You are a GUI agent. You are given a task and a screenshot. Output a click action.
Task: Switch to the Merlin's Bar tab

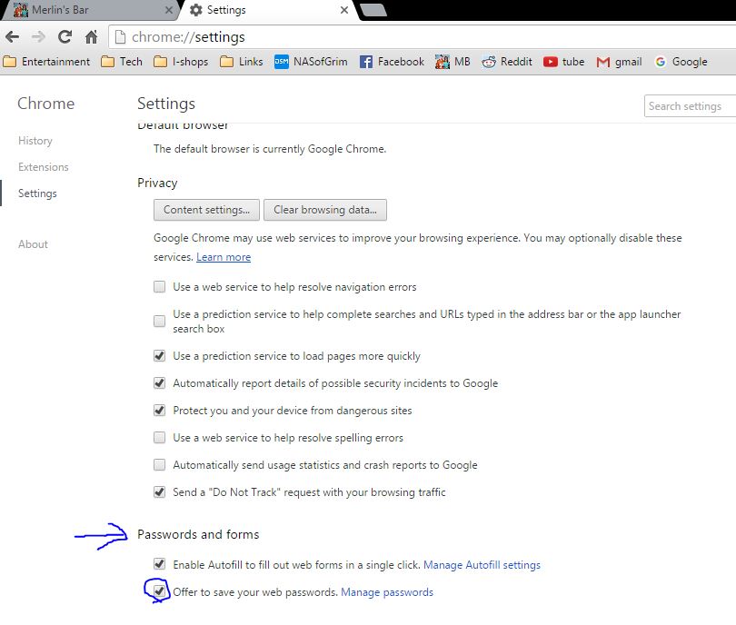(89, 10)
